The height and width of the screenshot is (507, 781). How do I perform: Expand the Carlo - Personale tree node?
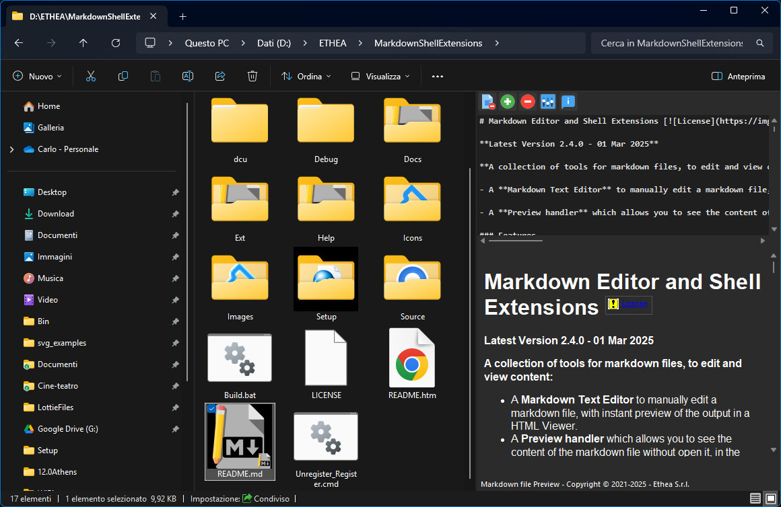pyautogui.click(x=12, y=149)
